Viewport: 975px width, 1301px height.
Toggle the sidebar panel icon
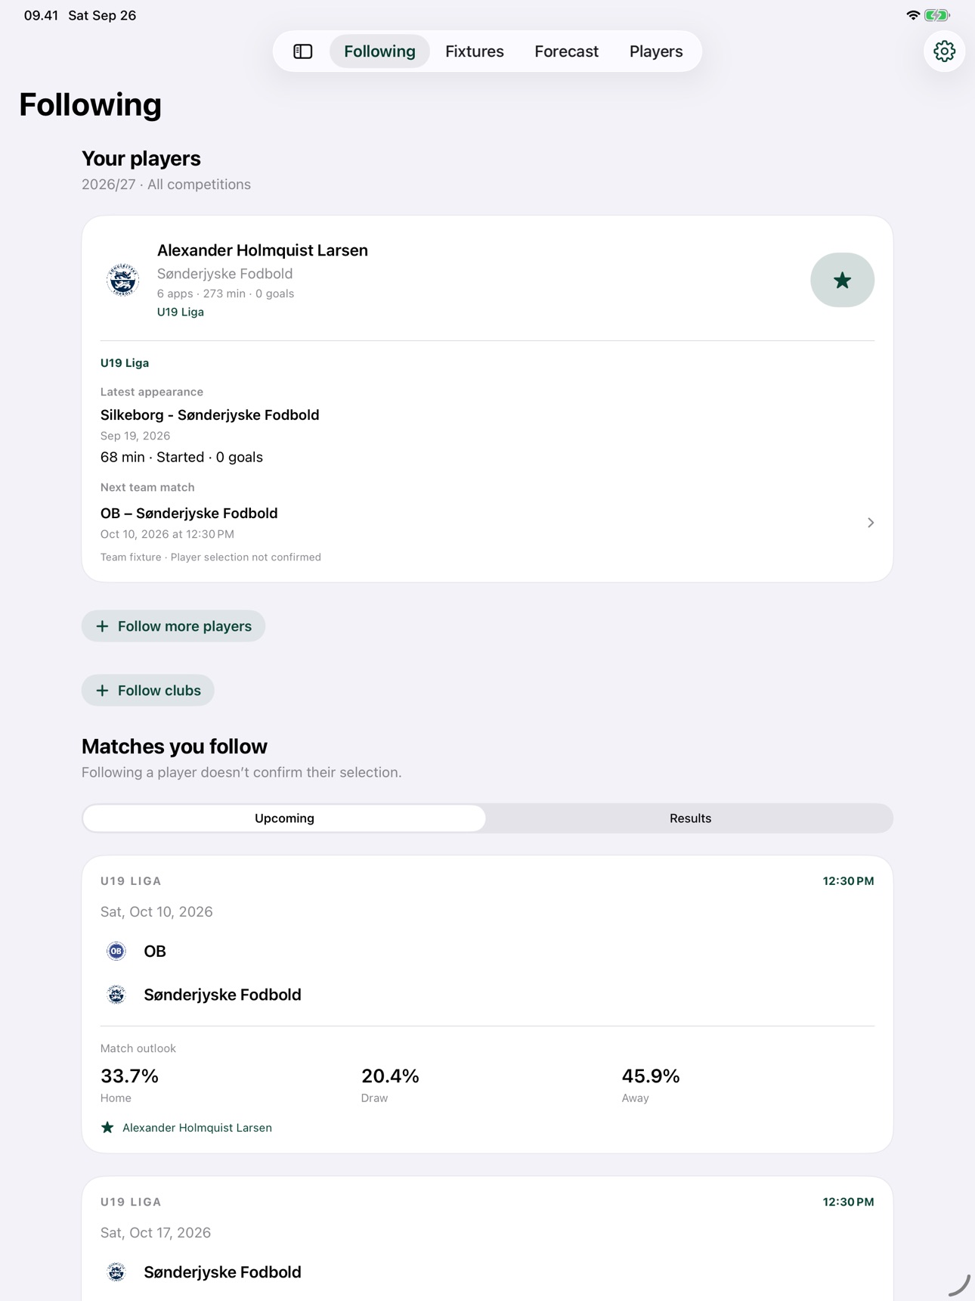coord(303,51)
